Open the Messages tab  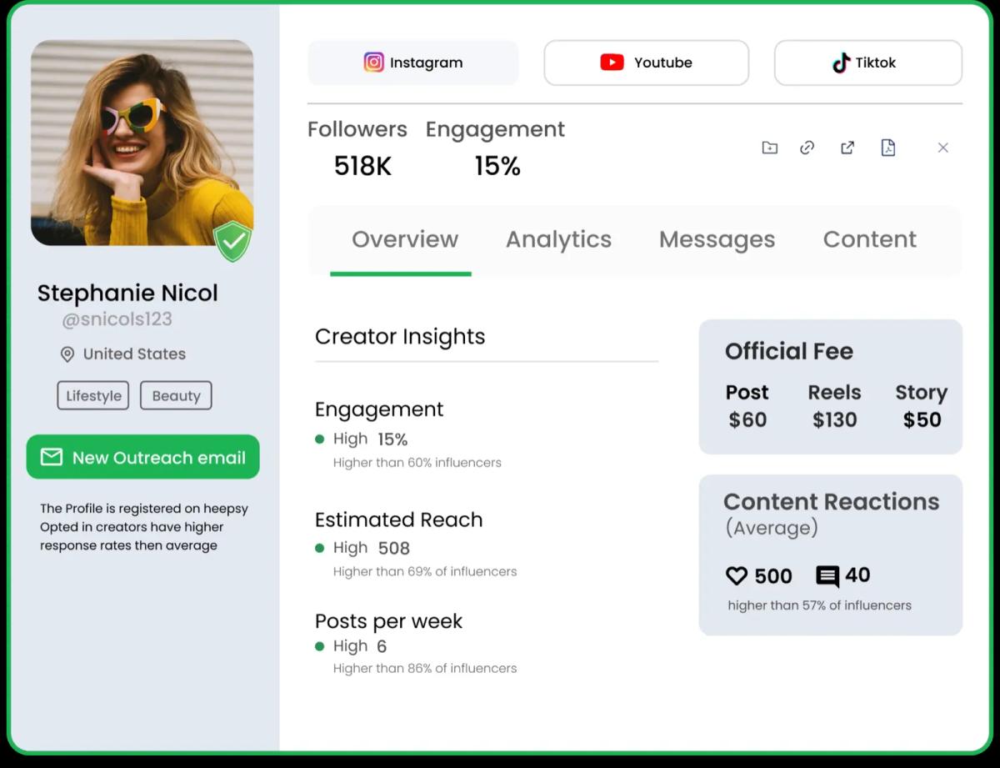click(716, 239)
